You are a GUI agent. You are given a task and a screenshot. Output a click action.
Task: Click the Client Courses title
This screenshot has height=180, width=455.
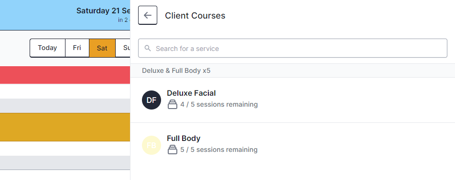pyautogui.click(x=195, y=15)
